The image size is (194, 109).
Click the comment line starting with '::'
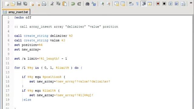[66, 27]
